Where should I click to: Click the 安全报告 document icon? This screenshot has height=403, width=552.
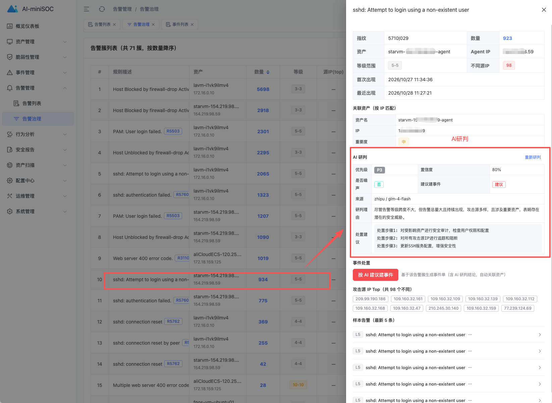[10, 150]
